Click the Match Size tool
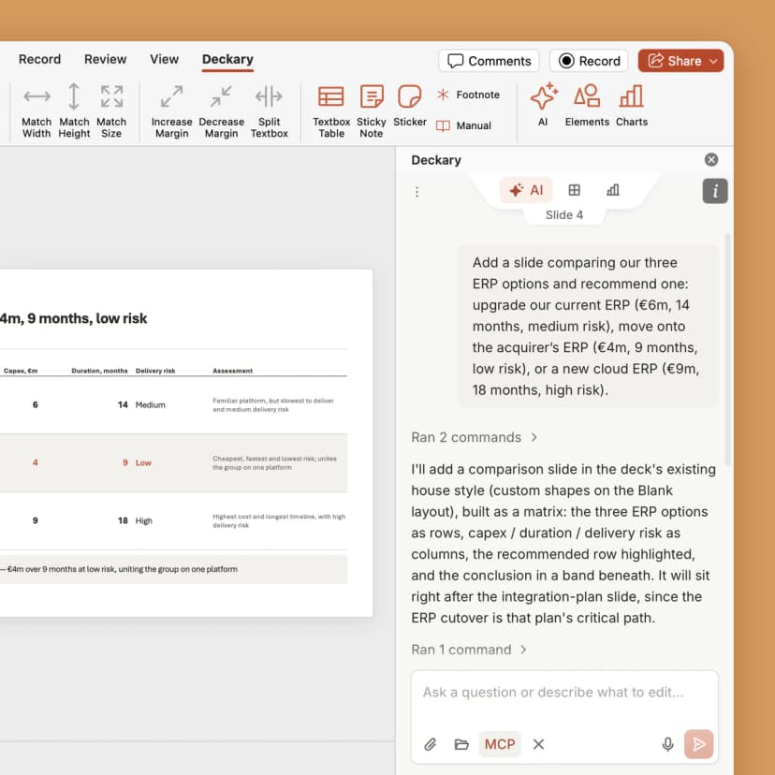The image size is (775, 775). pyautogui.click(x=111, y=111)
